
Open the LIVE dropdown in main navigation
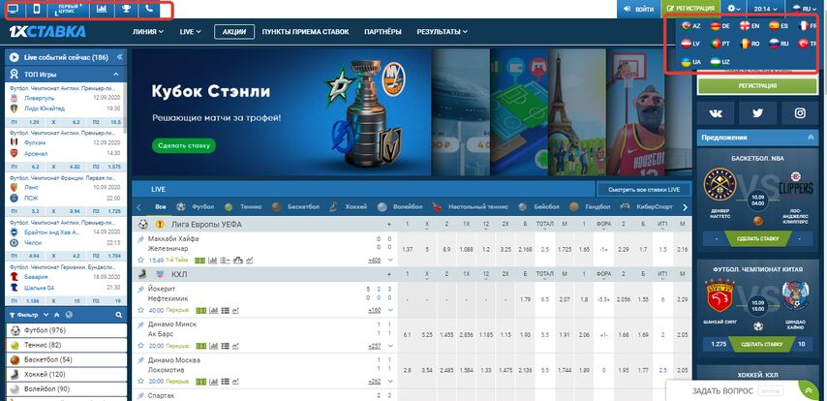point(190,32)
